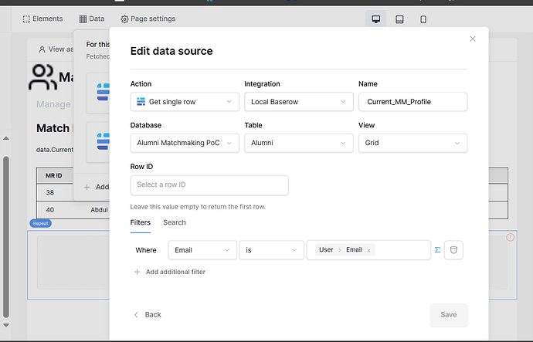
Task: Open the Email field filter dropdown
Action: [x=202, y=250]
